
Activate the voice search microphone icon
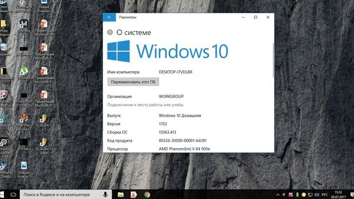[105, 195]
